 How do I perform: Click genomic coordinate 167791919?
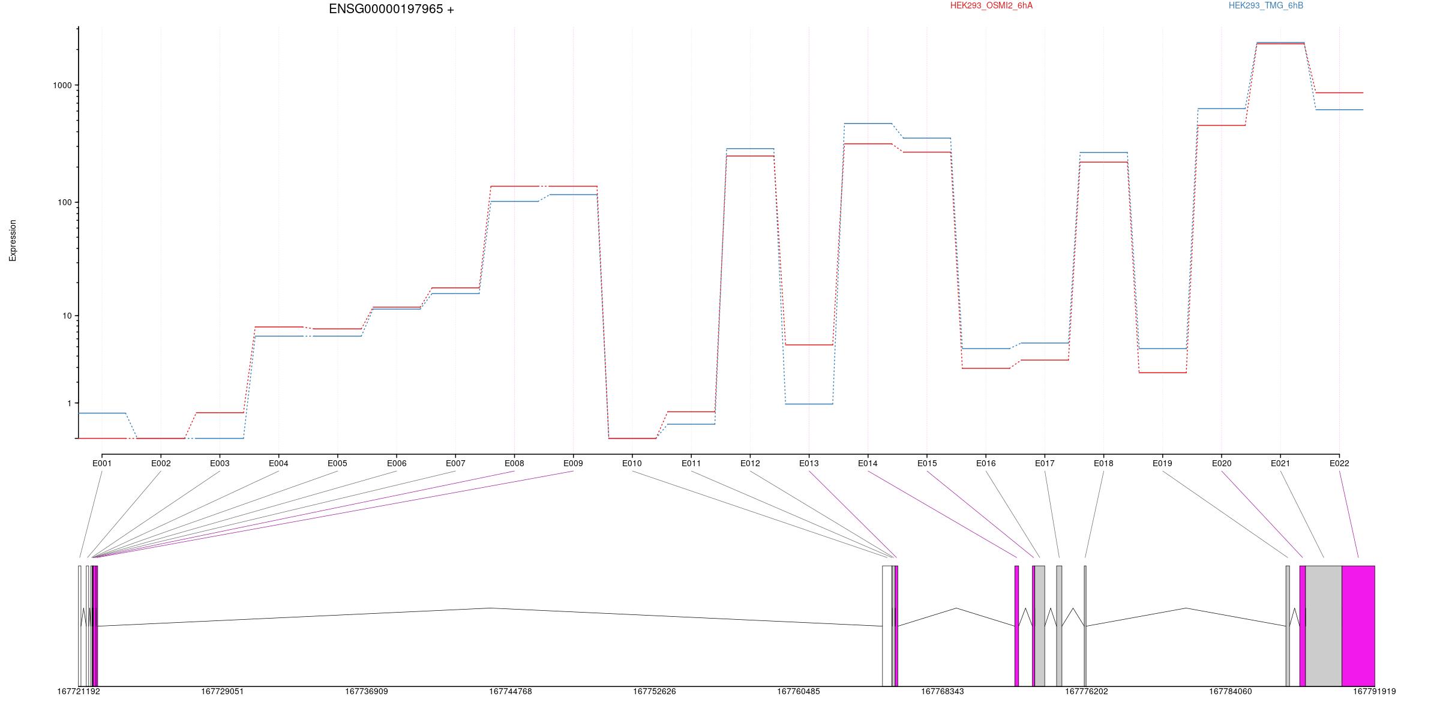click(x=1375, y=691)
